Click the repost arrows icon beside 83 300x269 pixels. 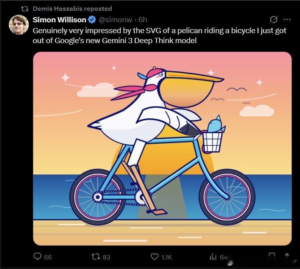[x=96, y=257]
